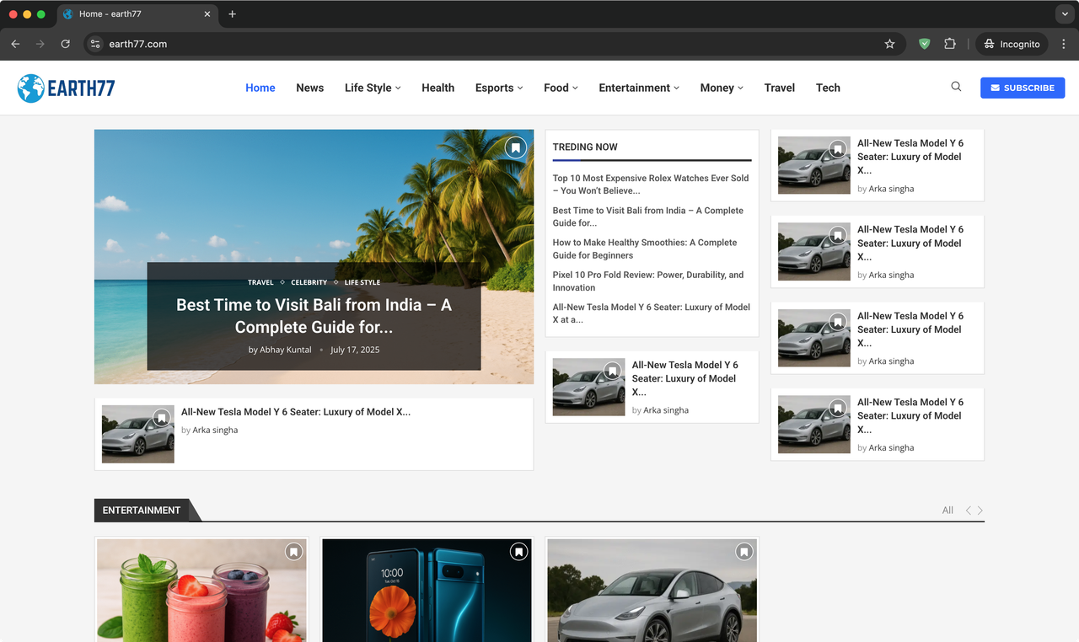
Task: Open trending Rolex Watches article
Action: pos(651,185)
